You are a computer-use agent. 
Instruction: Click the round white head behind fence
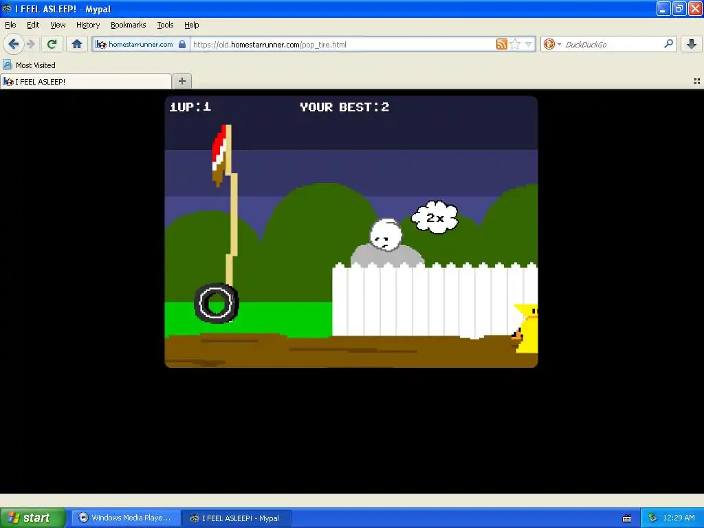coord(386,234)
